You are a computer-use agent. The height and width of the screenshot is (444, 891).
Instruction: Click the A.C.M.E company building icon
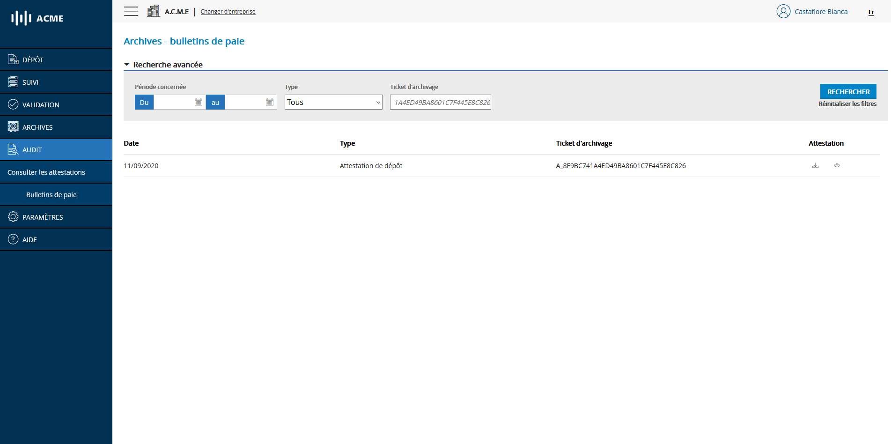pyautogui.click(x=153, y=11)
